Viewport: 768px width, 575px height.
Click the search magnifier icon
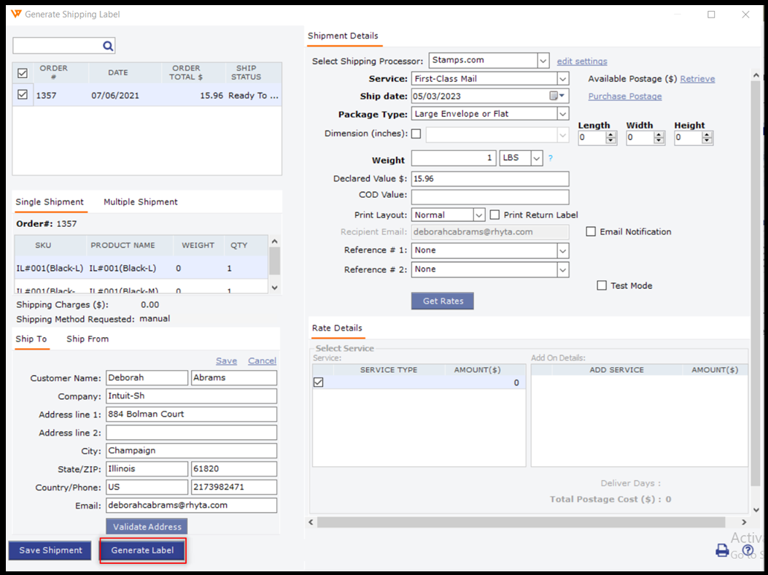click(x=108, y=46)
